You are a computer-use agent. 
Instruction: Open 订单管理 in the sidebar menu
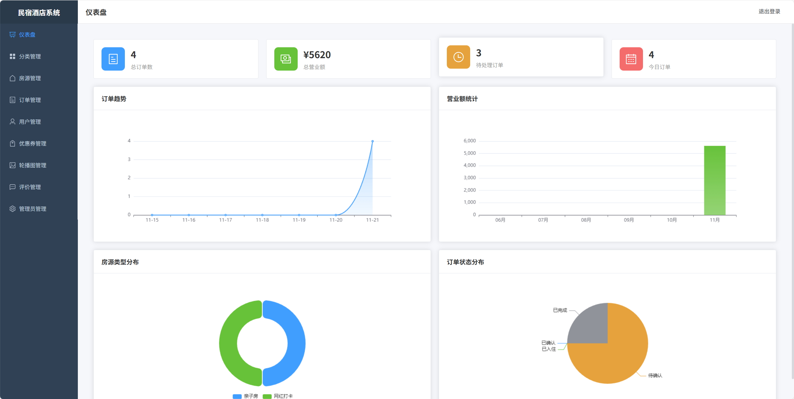[x=30, y=100]
